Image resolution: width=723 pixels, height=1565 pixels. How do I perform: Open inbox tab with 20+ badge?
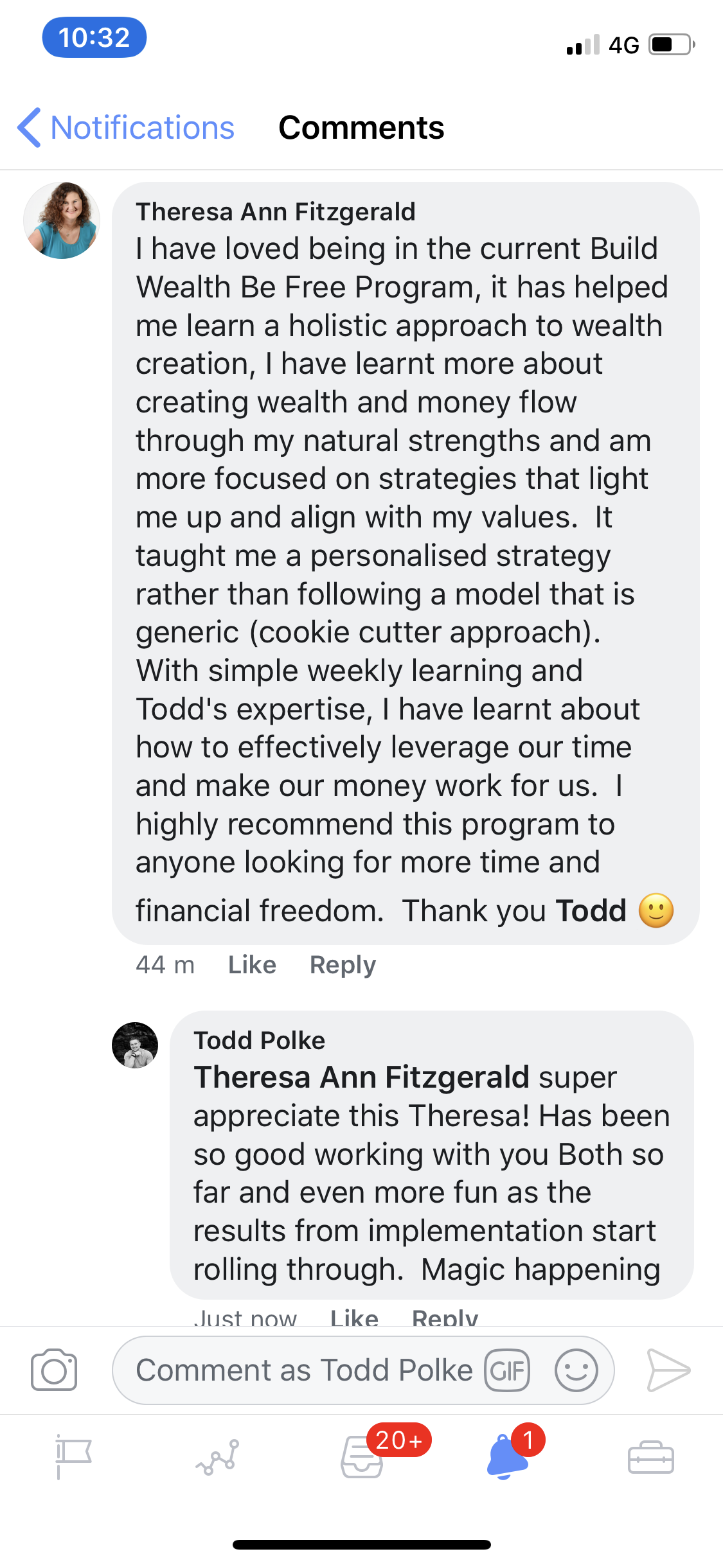362,1457
